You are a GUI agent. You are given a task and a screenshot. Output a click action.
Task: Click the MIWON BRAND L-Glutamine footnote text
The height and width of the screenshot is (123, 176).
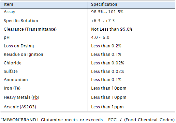tap(52, 120)
